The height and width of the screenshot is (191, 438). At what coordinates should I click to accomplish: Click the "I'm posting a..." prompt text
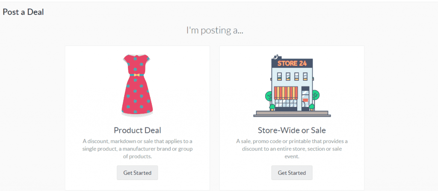pyautogui.click(x=215, y=30)
